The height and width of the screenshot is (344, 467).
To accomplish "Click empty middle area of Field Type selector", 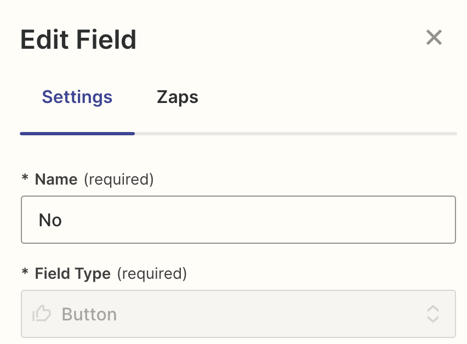I will click(x=263, y=314).
